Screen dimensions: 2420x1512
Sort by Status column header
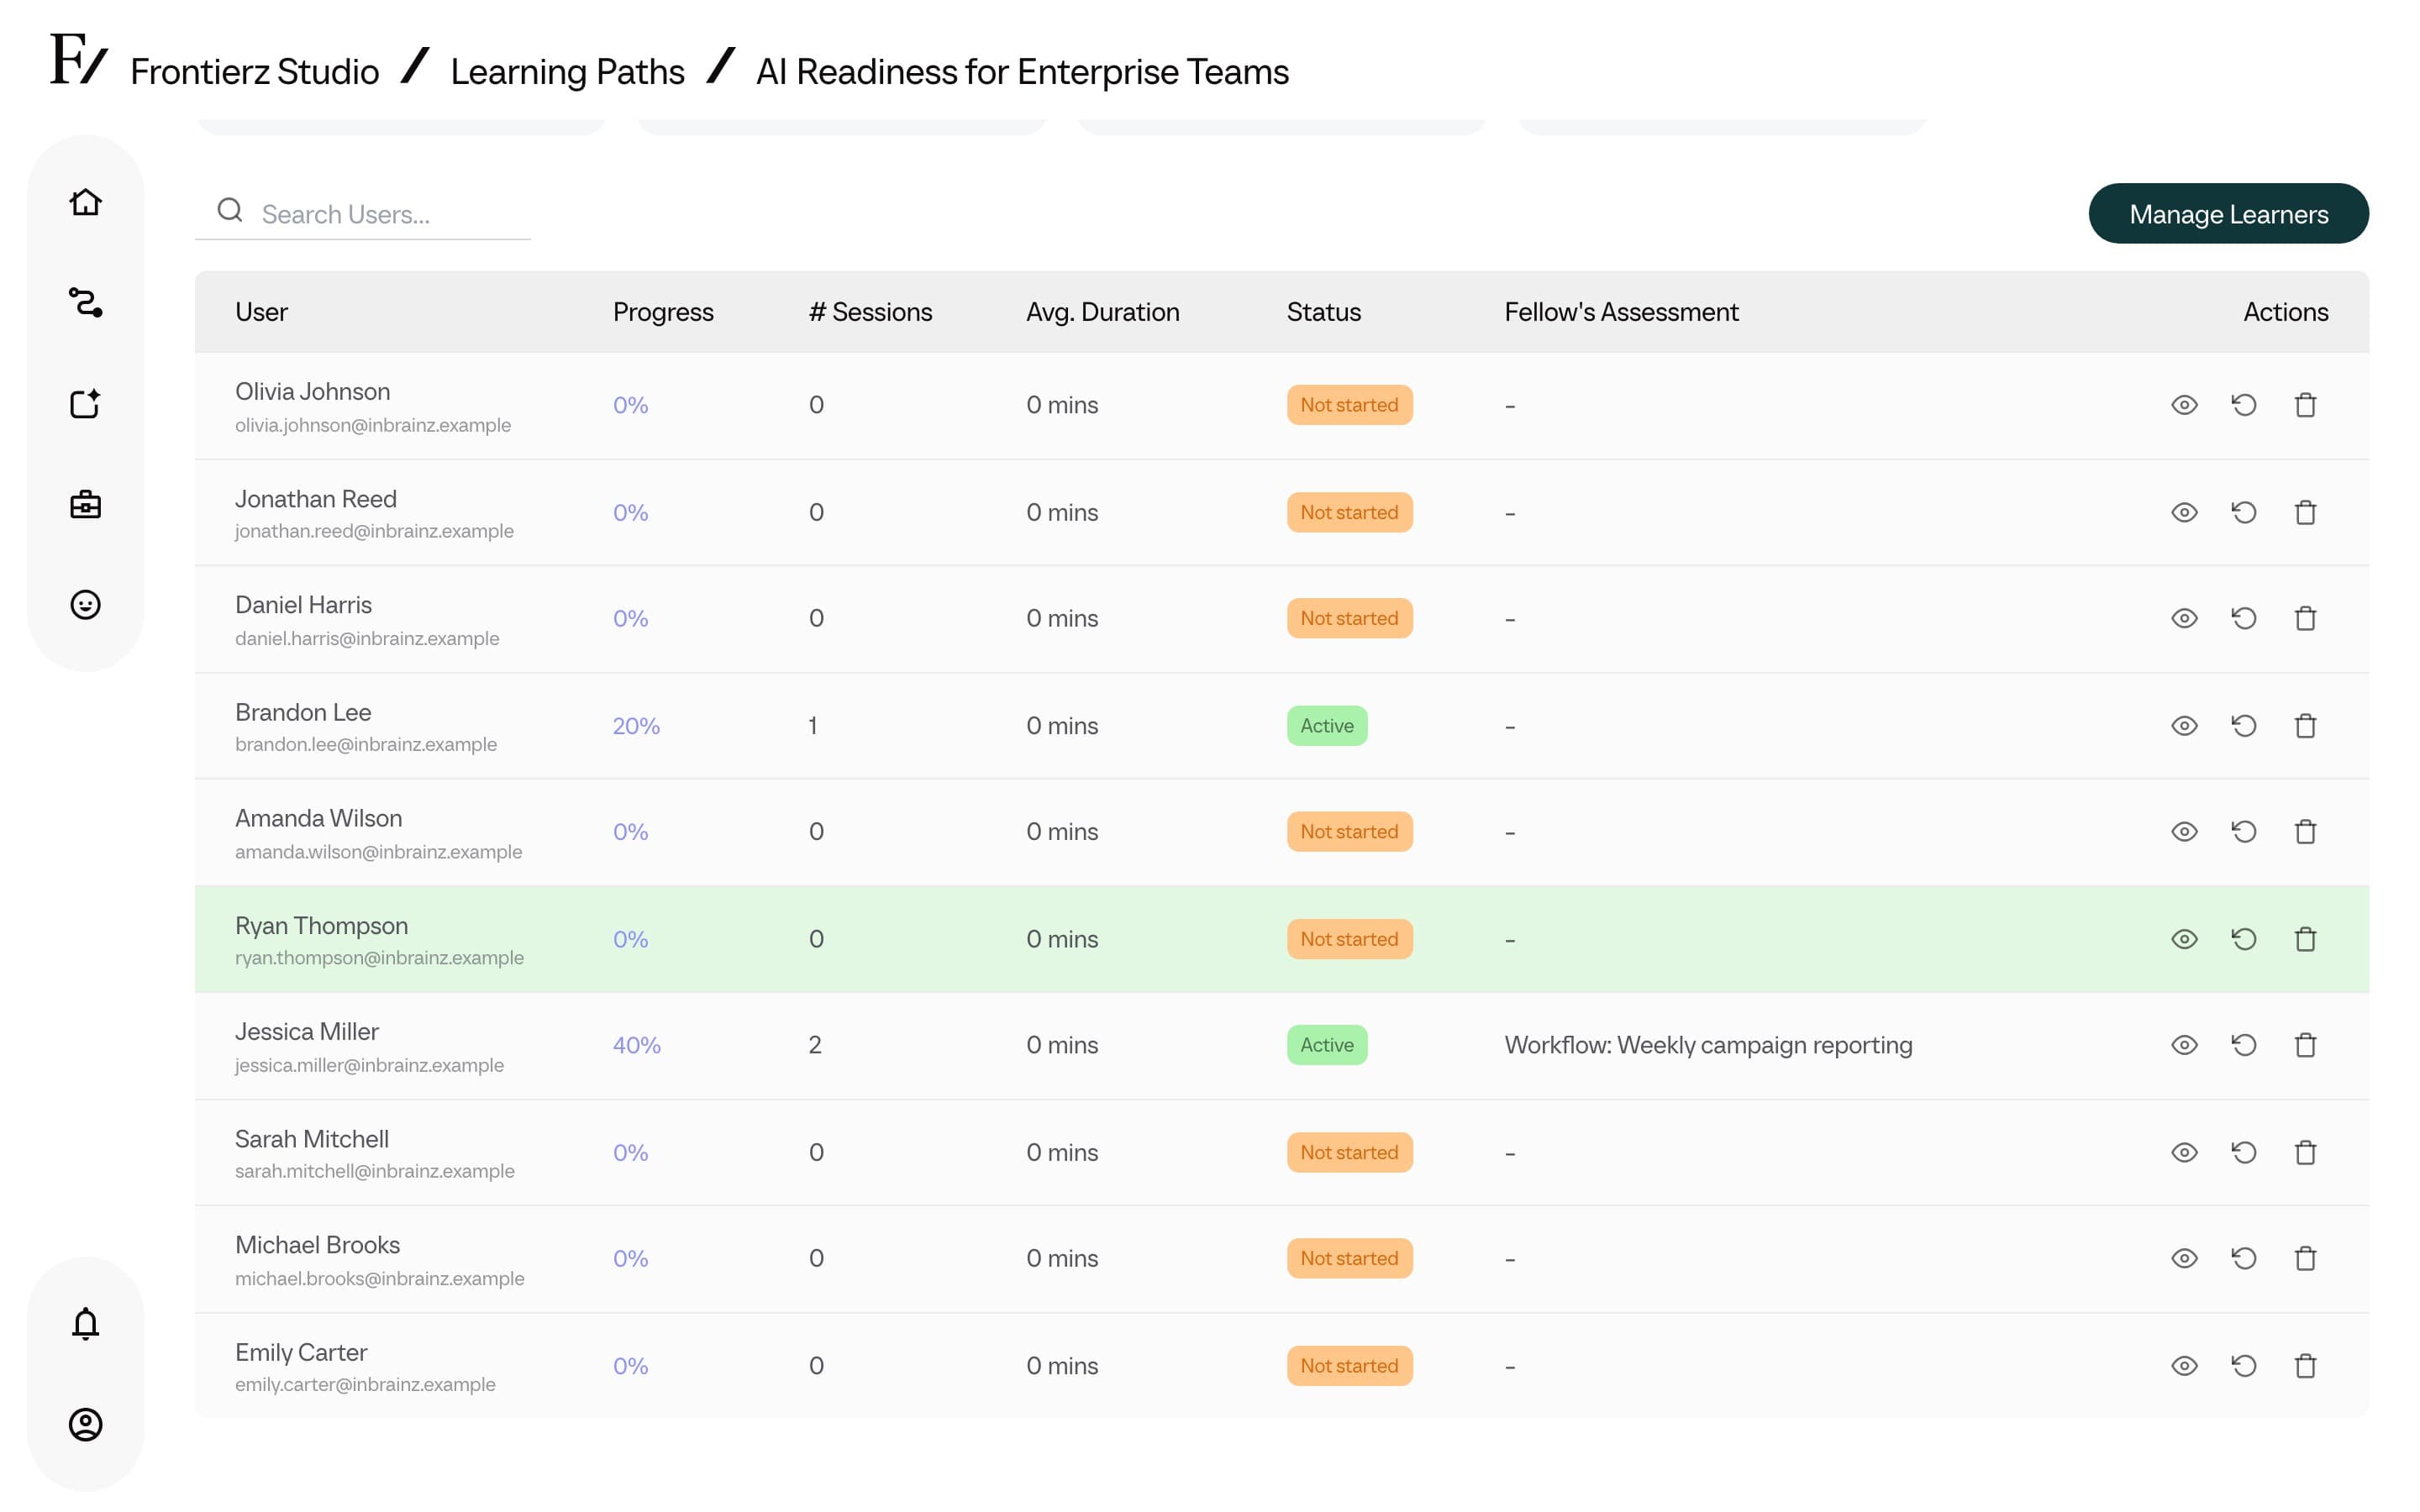pyautogui.click(x=1323, y=312)
